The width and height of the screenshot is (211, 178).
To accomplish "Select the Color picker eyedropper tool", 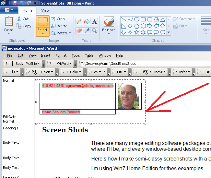I will click(87, 31).
